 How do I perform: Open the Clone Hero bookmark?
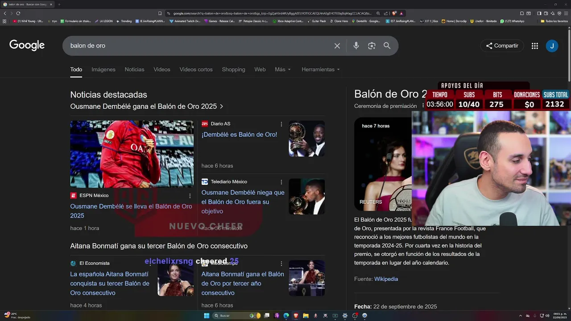[x=339, y=21]
